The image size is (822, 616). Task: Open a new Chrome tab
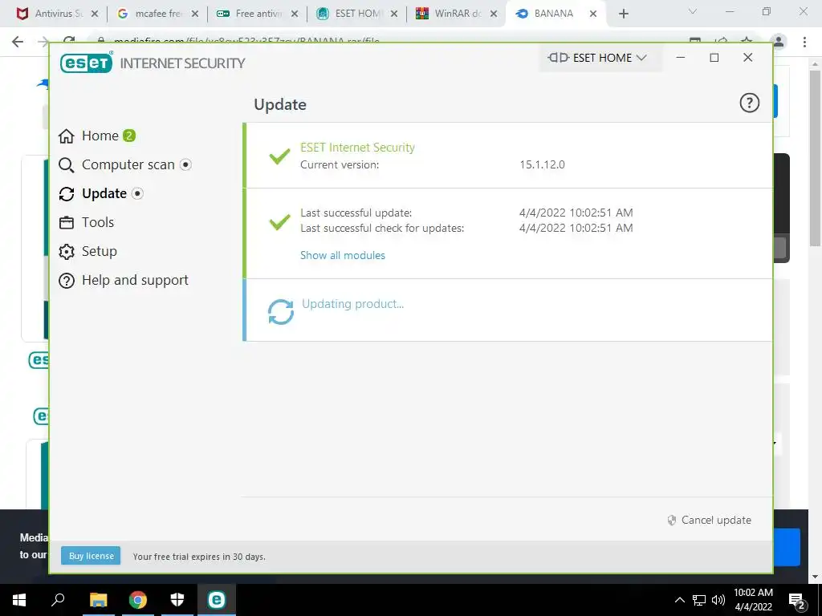coord(623,14)
